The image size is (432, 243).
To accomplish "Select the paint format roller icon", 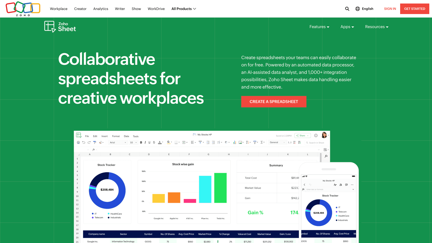I will tap(94, 142).
